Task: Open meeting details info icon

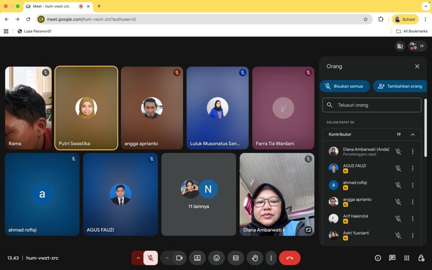Action: pos(378,258)
